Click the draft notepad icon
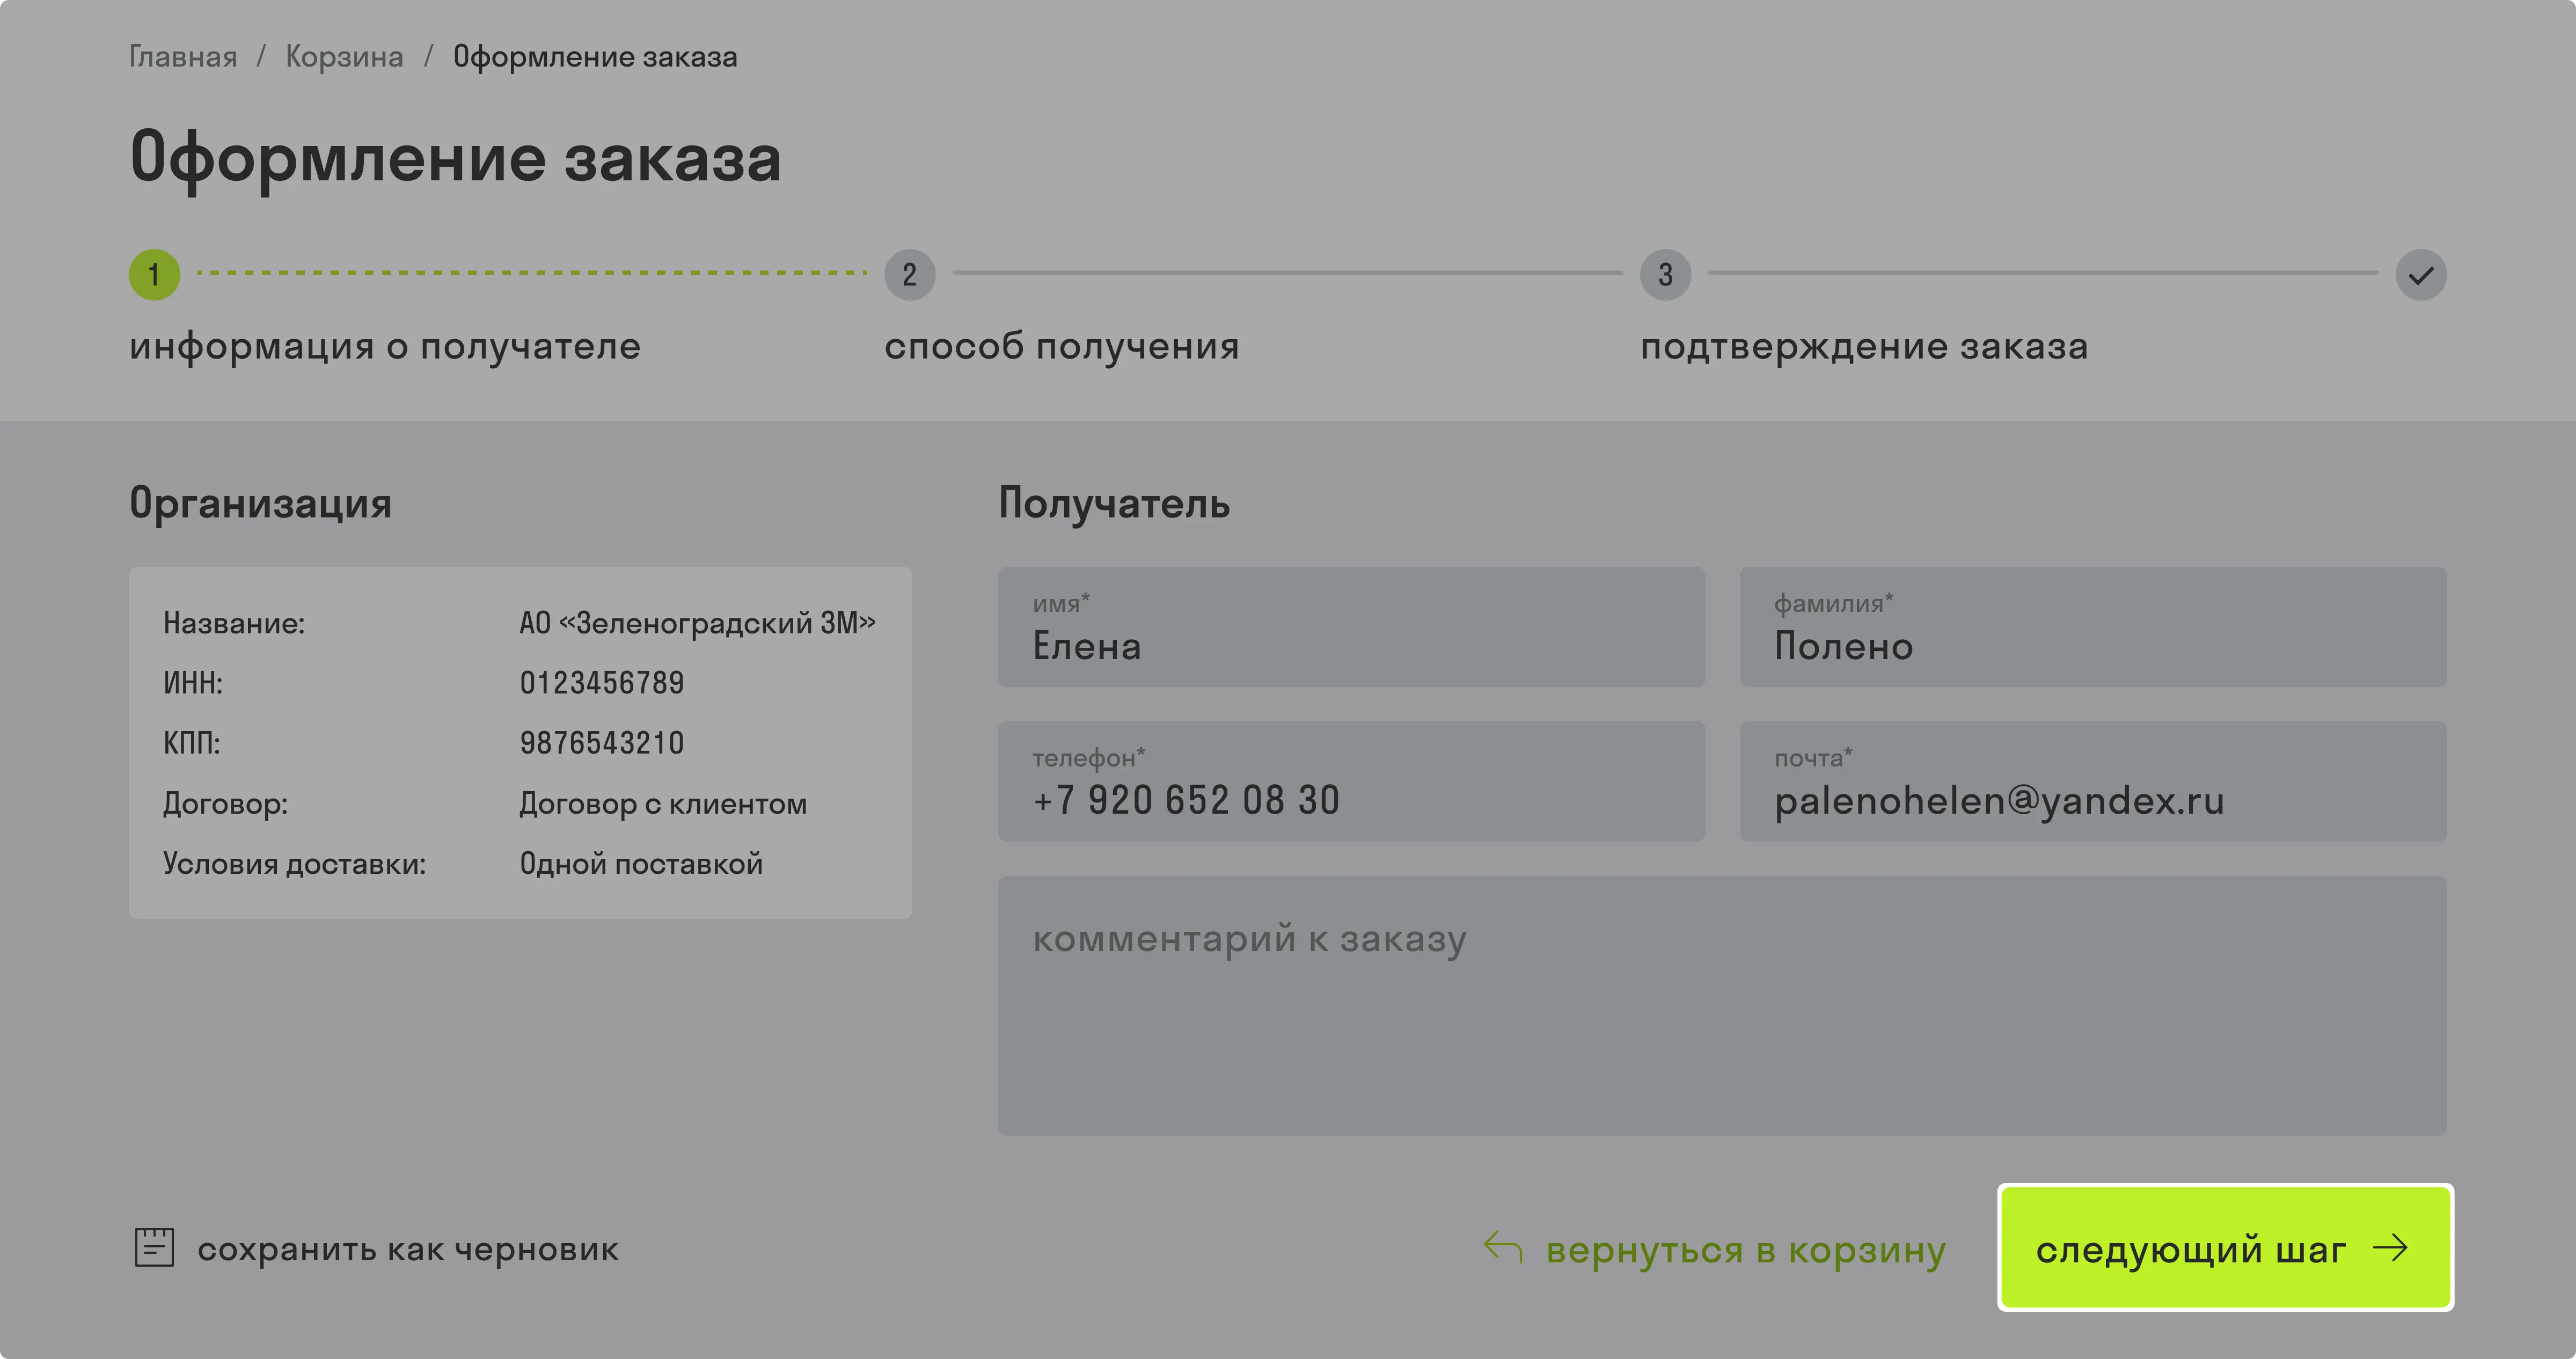Screen dimensions: 2576x1359 coord(154,1247)
